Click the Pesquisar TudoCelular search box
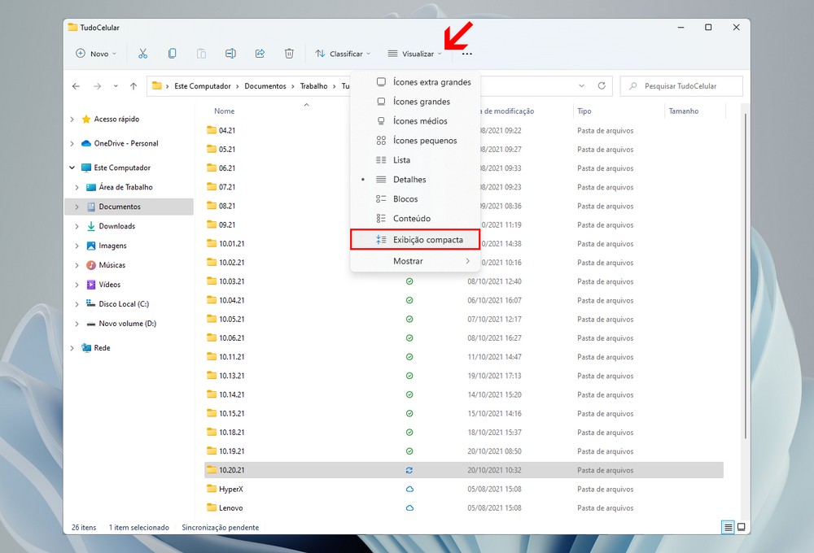This screenshot has width=814, height=553. click(x=681, y=85)
